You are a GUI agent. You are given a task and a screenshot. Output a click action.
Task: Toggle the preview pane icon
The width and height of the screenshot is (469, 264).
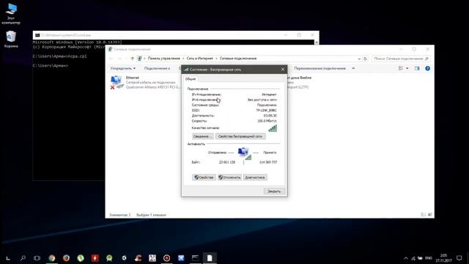tap(417, 68)
